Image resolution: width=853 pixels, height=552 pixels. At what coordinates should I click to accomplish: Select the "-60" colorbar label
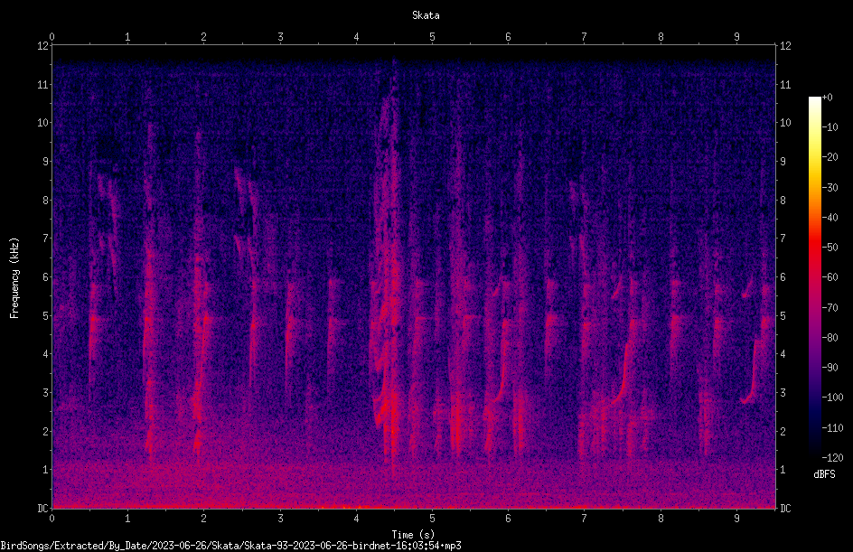tap(830, 277)
